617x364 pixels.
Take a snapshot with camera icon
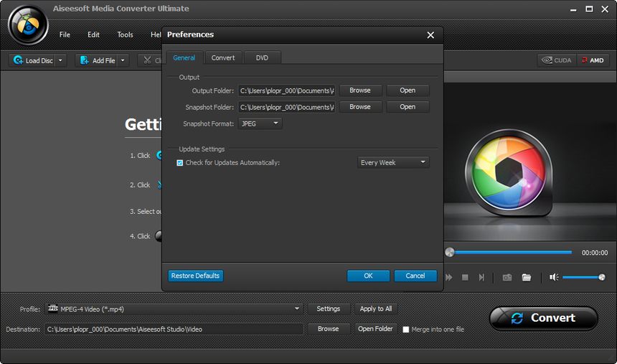tap(507, 277)
